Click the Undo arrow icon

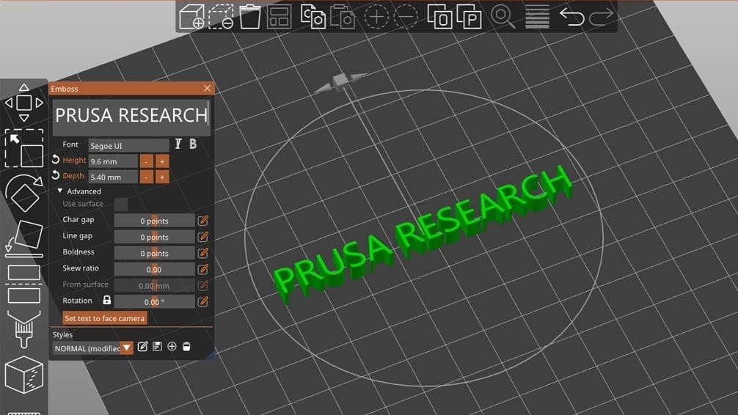point(572,17)
